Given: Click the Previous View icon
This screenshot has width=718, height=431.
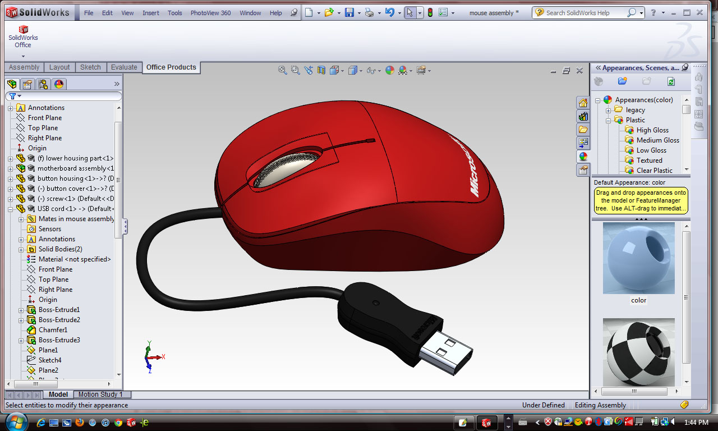Looking at the screenshot, I should pos(309,70).
